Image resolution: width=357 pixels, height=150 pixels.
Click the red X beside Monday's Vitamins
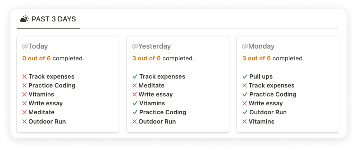point(245,121)
